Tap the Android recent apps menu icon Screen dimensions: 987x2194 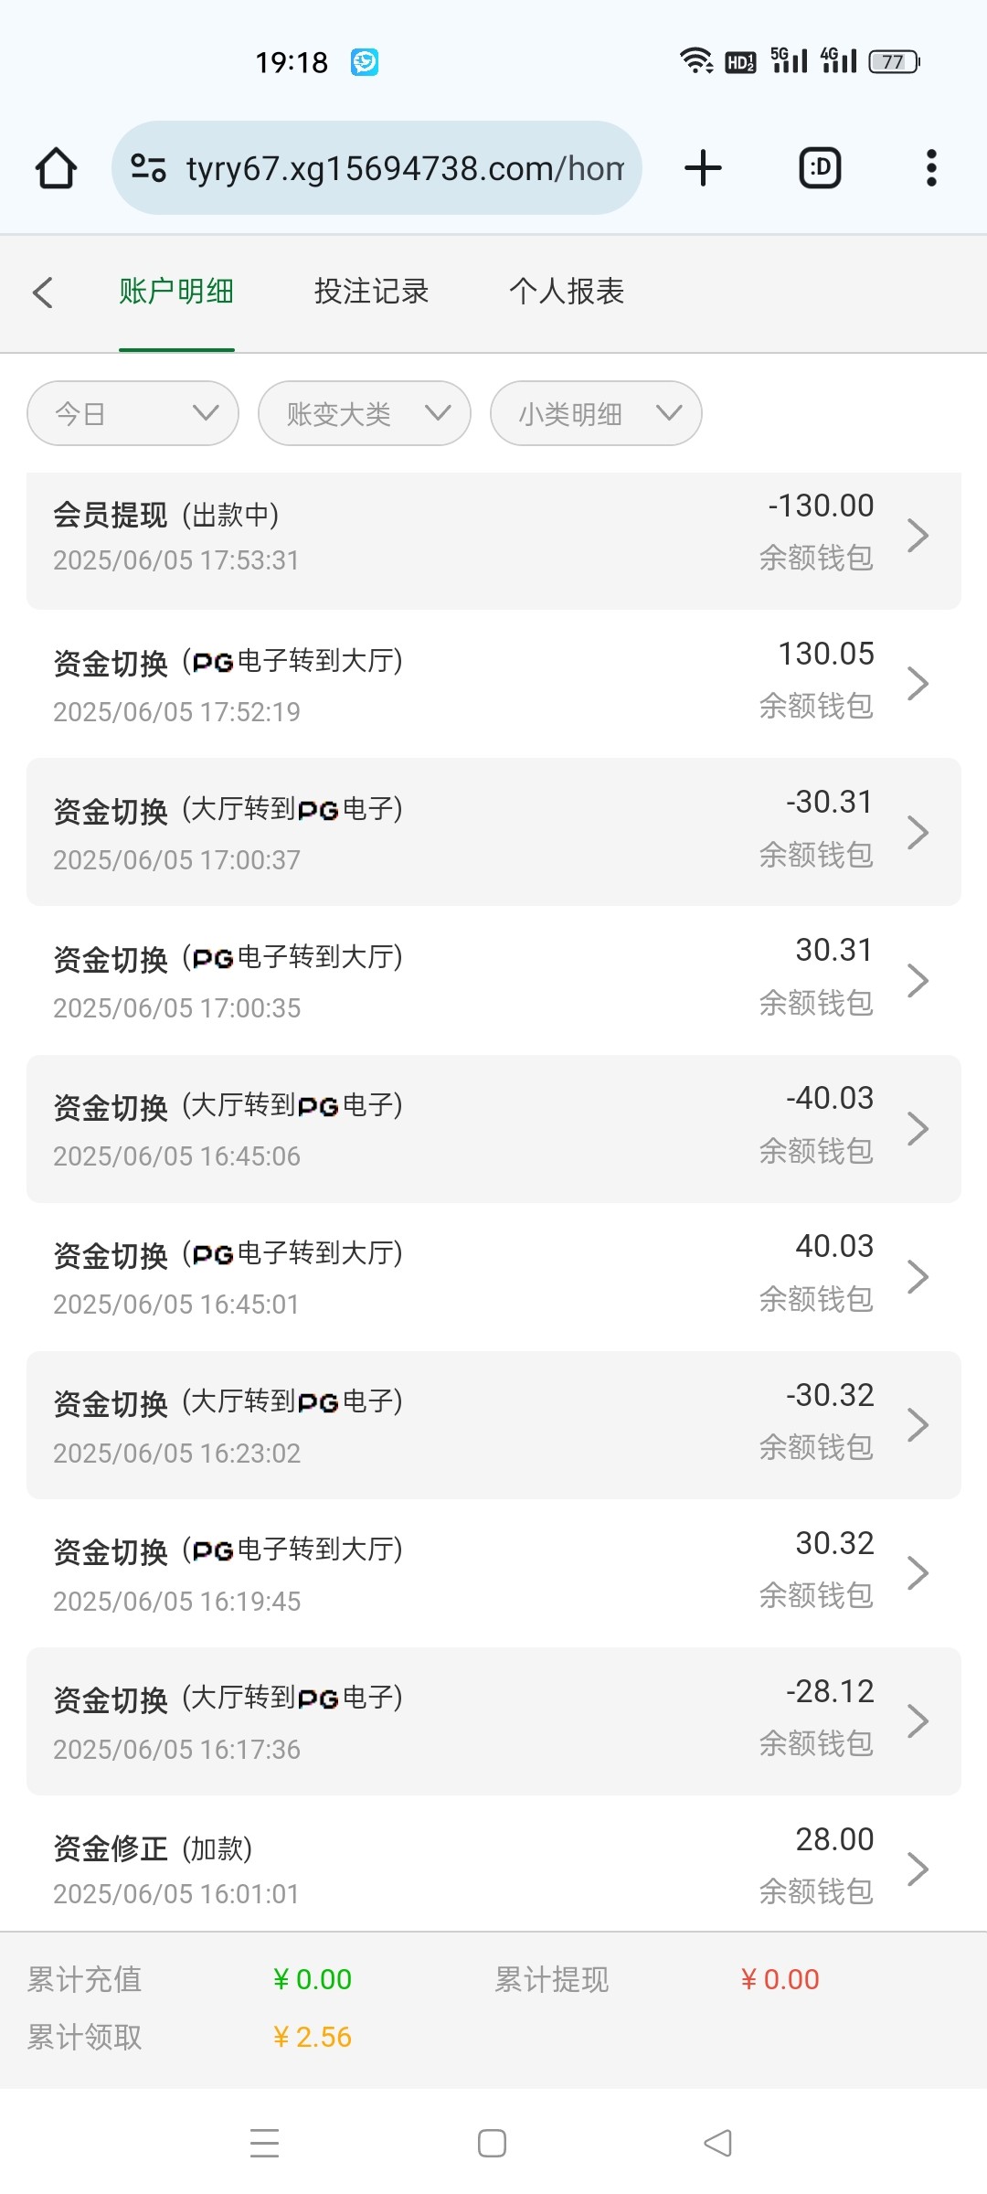point(264,2143)
